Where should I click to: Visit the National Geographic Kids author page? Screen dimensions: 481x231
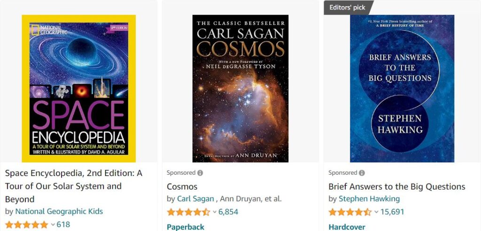coord(59,211)
